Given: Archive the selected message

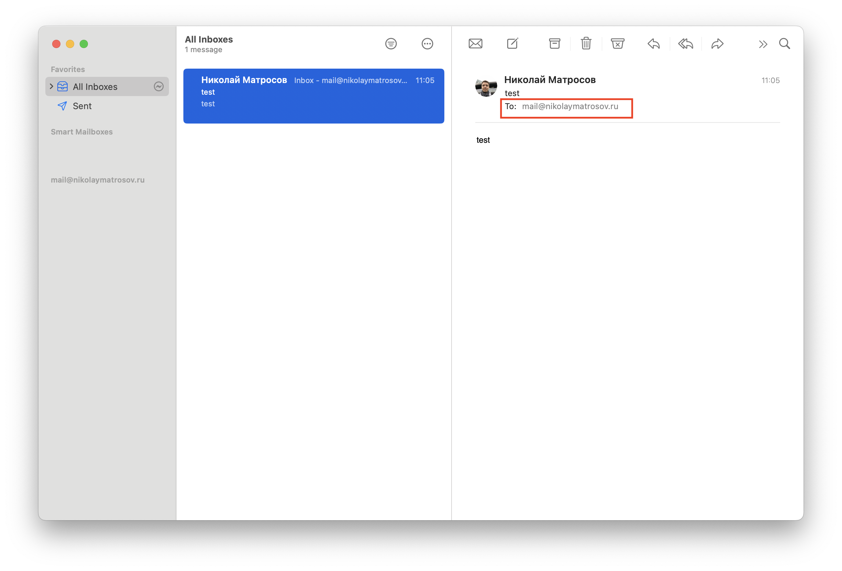Looking at the screenshot, I should [555, 44].
